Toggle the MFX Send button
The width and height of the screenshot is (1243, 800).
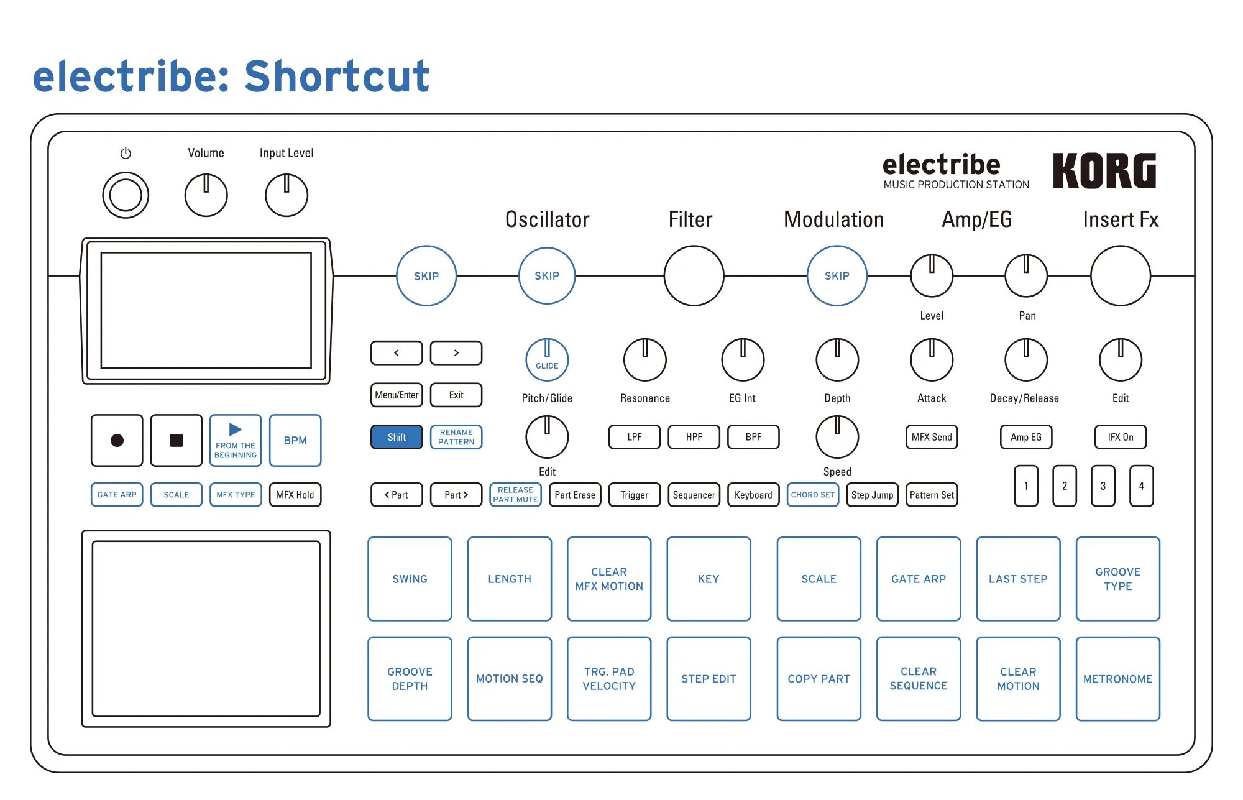point(931,437)
